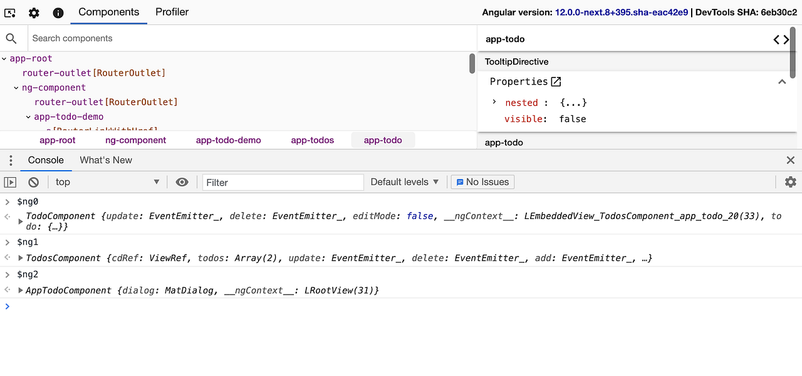The width and height of the screenshot is (802, 376).
Task: Open the Default levels dropdown
Action: [x=404, y=181]
